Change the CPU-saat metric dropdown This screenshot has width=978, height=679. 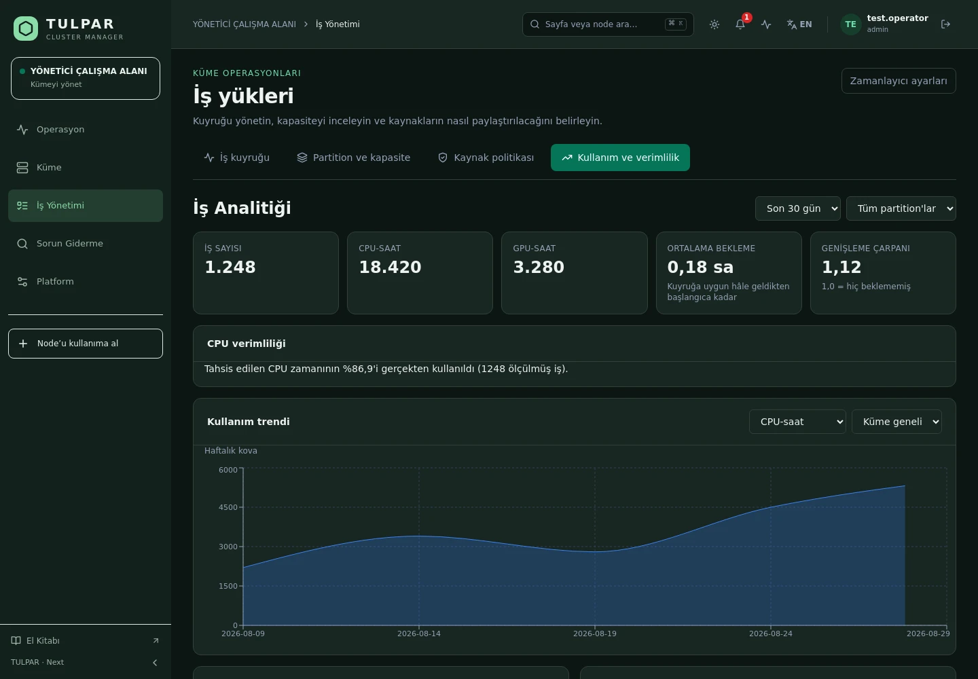797,422
